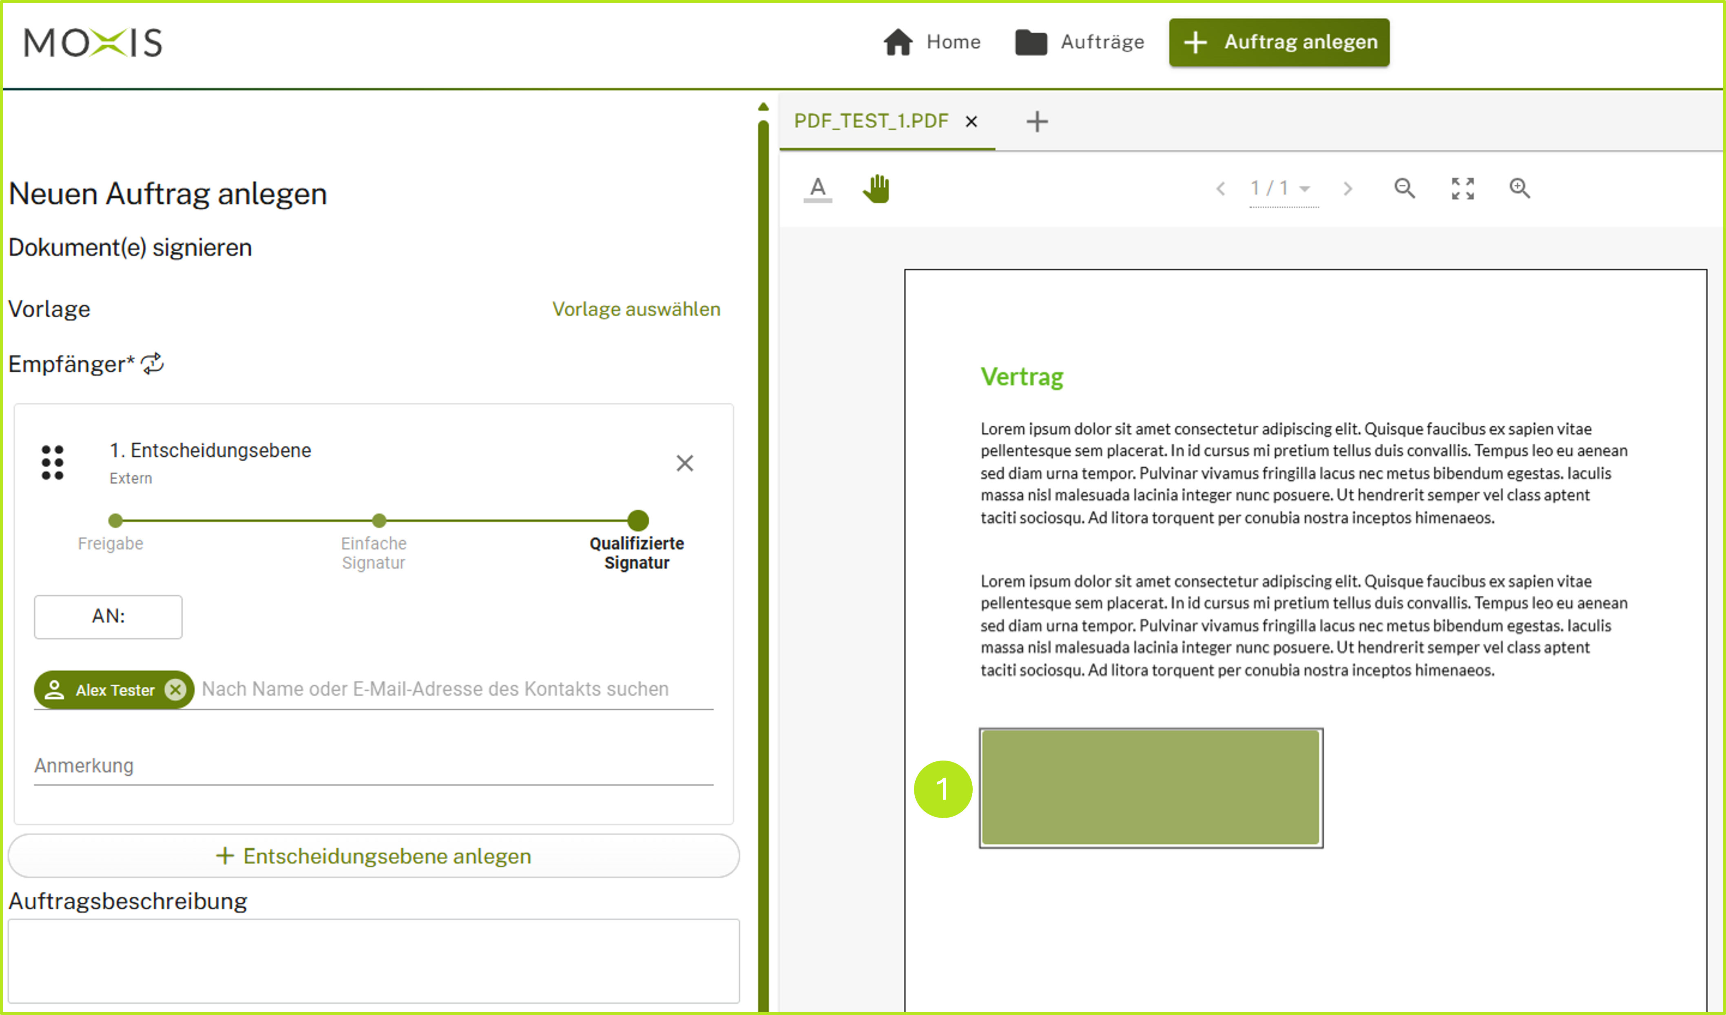This screenshot has height=1015, width=1726.
Task: Zoom in on the PDF document
Action: (x=1519, y=188)
